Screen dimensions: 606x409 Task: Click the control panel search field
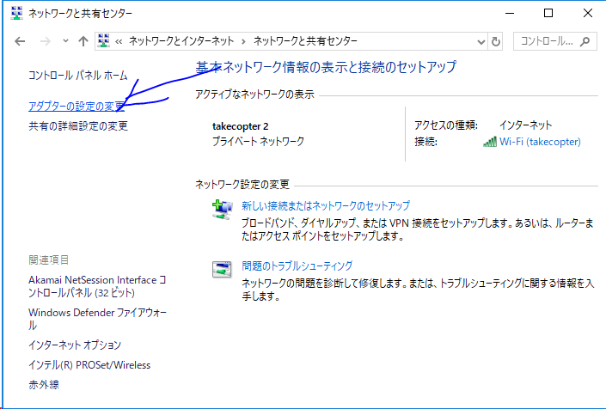point(546,41)
